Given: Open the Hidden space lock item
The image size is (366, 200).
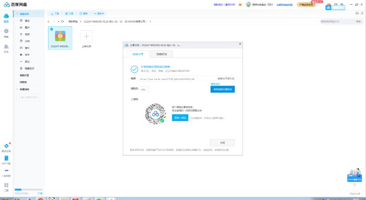Looking at the screenshot, I should coord(28,68).
